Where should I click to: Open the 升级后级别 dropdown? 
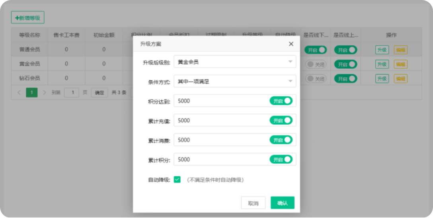[235, 62]
